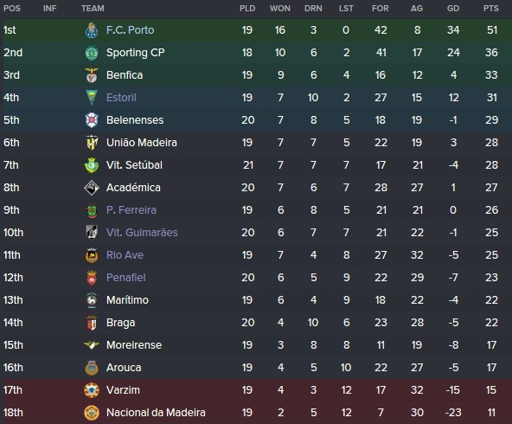The image size is (512, 424).
Task: Click the TEAM column header
Action: [93, 9]
